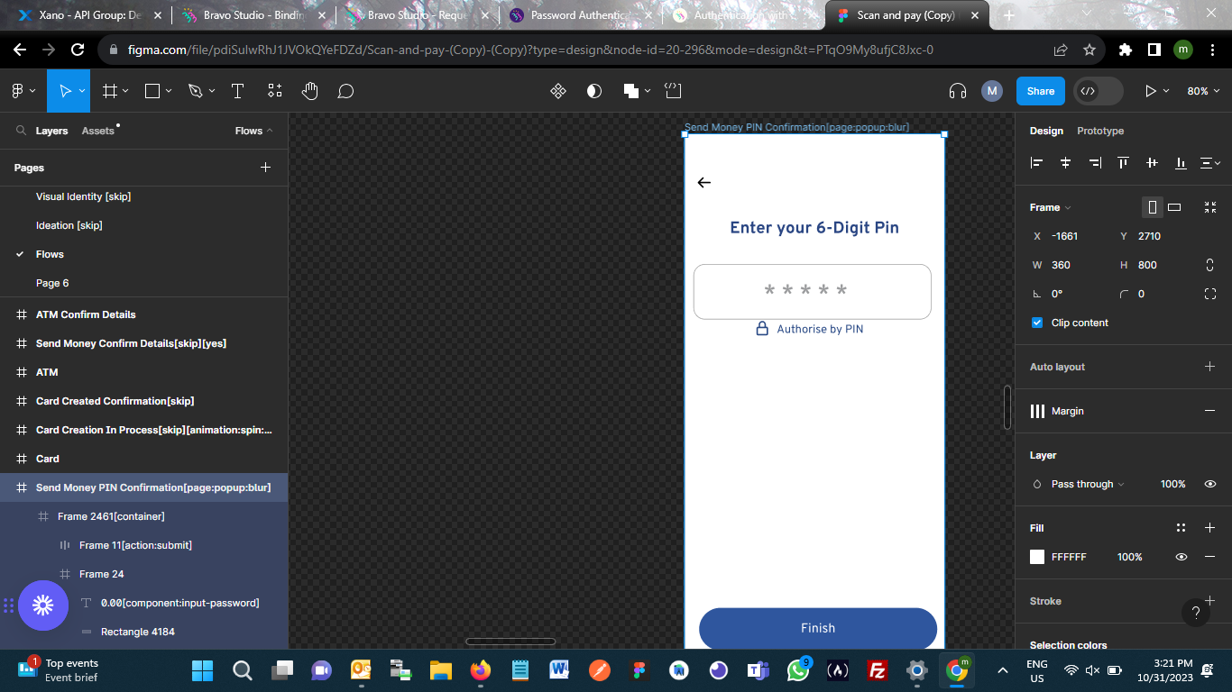Toggle Dev Mode switch

point(1099,91)
